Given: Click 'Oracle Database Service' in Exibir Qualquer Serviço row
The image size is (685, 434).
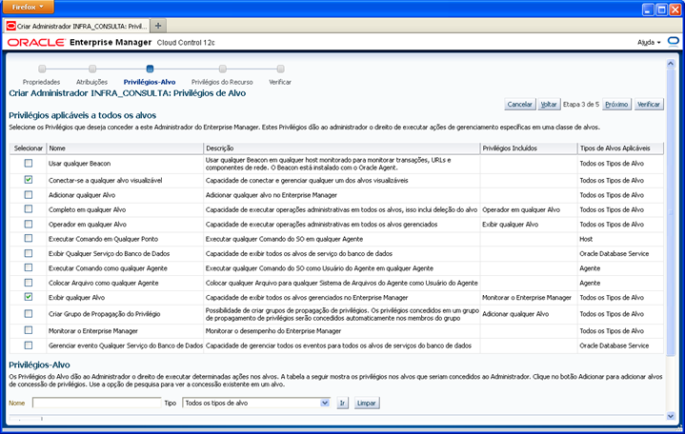Looking at the screenshot, I should point(614,254).
